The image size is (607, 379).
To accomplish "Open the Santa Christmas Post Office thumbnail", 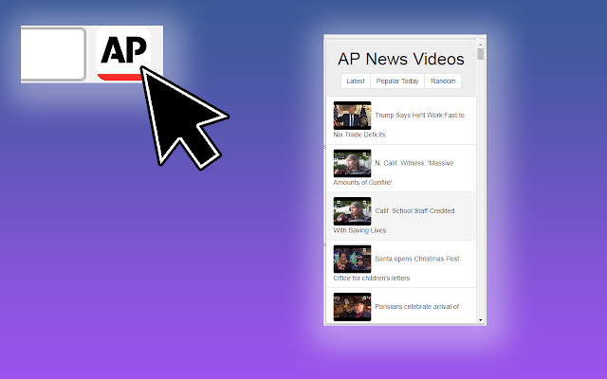I will (352, 259).
